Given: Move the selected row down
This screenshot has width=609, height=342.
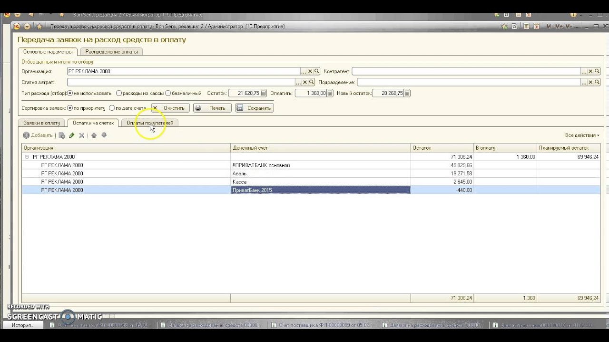Looking at the screenshot, I should [x=104, y=135].
